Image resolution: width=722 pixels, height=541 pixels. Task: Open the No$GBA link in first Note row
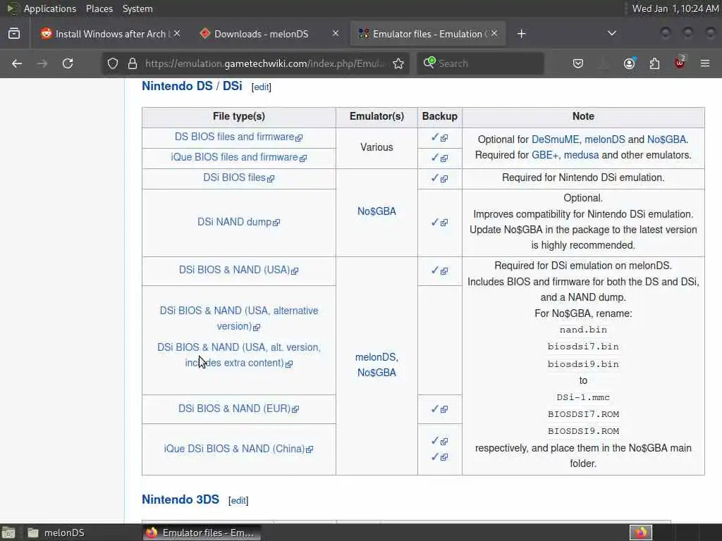click(x=666, y=139)
